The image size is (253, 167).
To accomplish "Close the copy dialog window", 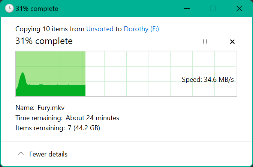I will click(x=239, y=8).
